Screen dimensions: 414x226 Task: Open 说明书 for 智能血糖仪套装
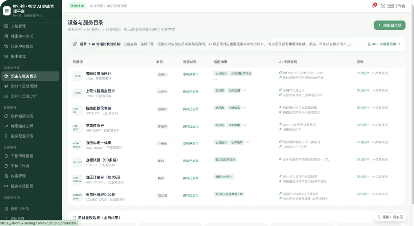point(363,108)
